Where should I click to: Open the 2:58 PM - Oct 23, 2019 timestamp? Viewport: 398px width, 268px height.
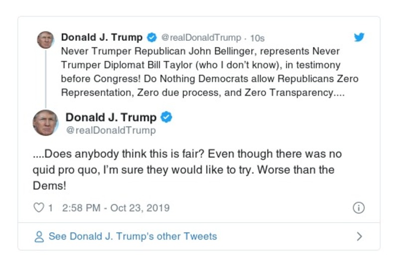(116, 208)
